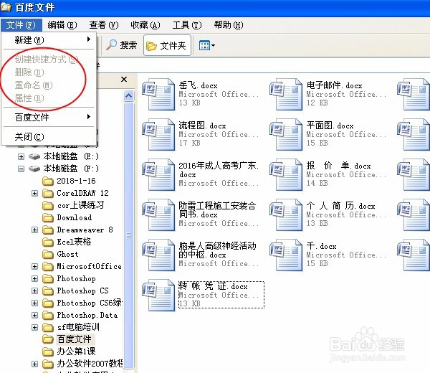Select the 岳飞.docx Word file icon
Viewport: 430px width, 373px height.
(x=158, y=94)
